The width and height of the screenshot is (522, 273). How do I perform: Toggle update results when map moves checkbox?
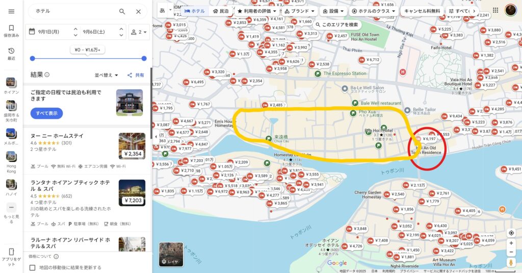tap(32, 267)
